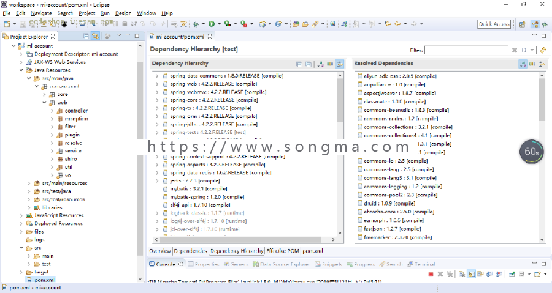Screen dimensions: 552x293
Task: Select fastjson : 1.2.7 in Resolved Dependencies
Action: click(x=392, y=229)
